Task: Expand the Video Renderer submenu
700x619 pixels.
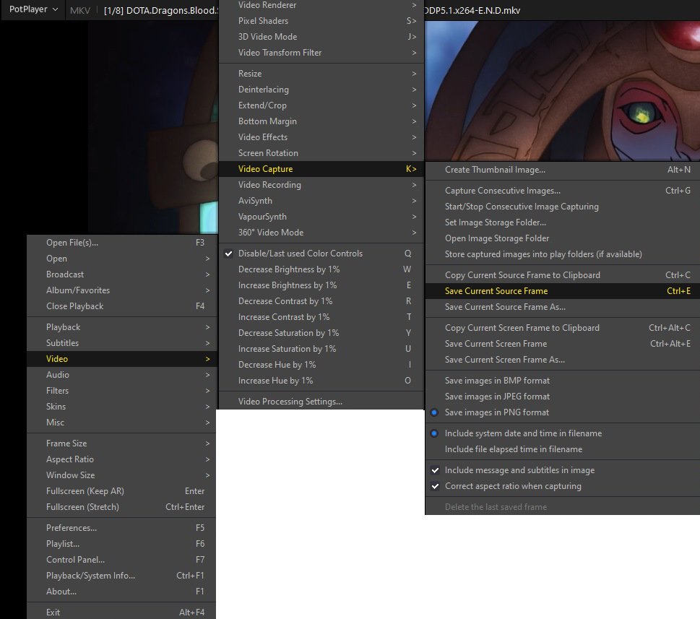Action: click(x=321, y=5)
